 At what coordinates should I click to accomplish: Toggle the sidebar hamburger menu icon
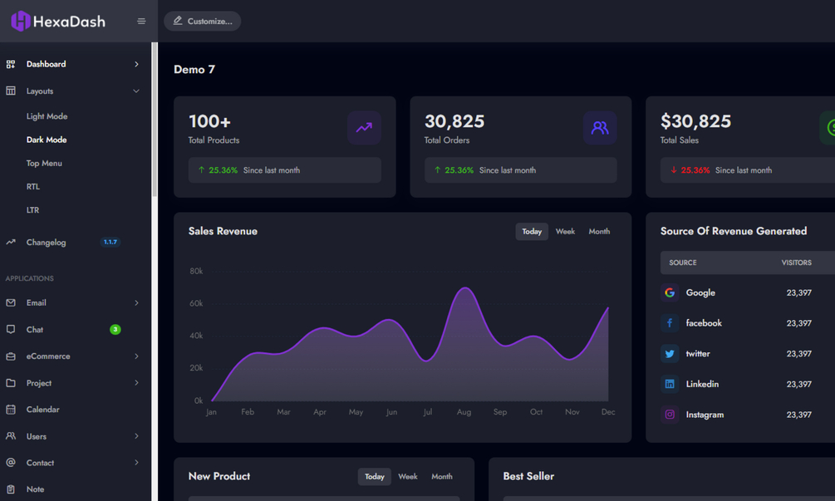click(x=141, y=22)
